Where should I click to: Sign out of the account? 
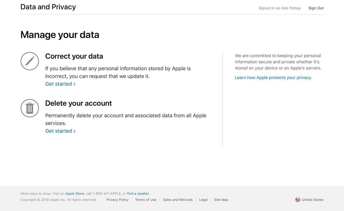(x=316, y=8)
